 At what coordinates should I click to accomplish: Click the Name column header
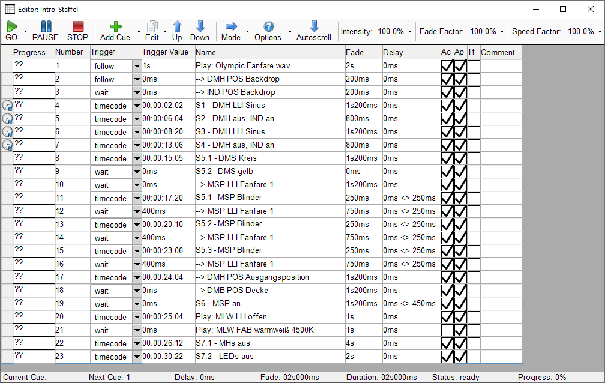click(x=269, y=52)
